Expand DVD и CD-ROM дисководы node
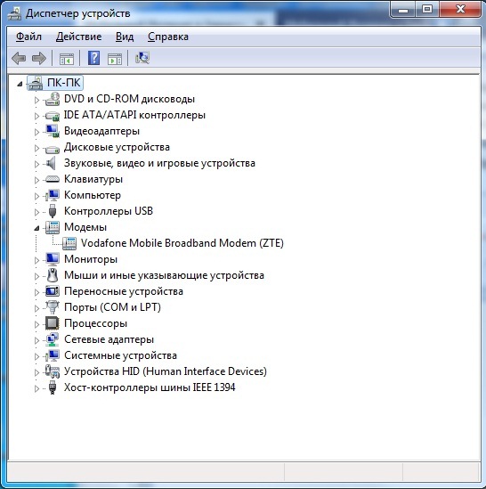486x489 pixels. click(36, 100)
